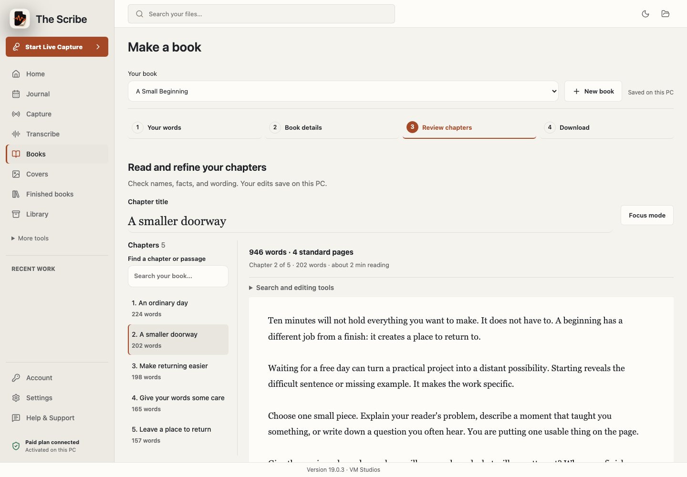Click the Account key icon
687x477 pixels.
(16, 378)
